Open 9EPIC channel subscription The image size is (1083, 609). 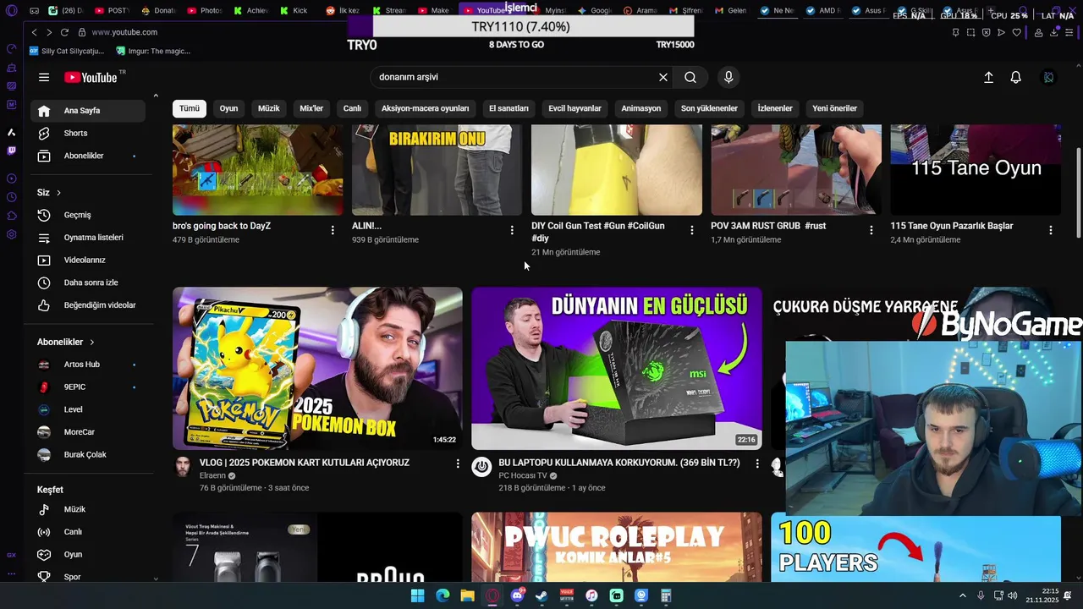pyautogui.click(x=88, y=387)
